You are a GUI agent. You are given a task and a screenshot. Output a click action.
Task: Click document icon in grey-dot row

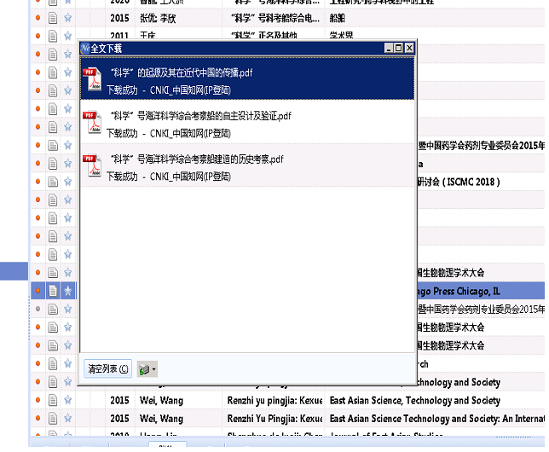click(x=53, y=309)
